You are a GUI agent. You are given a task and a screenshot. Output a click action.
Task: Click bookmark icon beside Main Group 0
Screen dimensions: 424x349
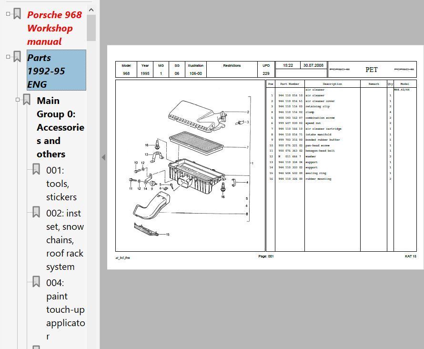(x=27, y=100)
